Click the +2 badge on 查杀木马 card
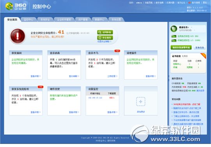 tap(117, 51)
